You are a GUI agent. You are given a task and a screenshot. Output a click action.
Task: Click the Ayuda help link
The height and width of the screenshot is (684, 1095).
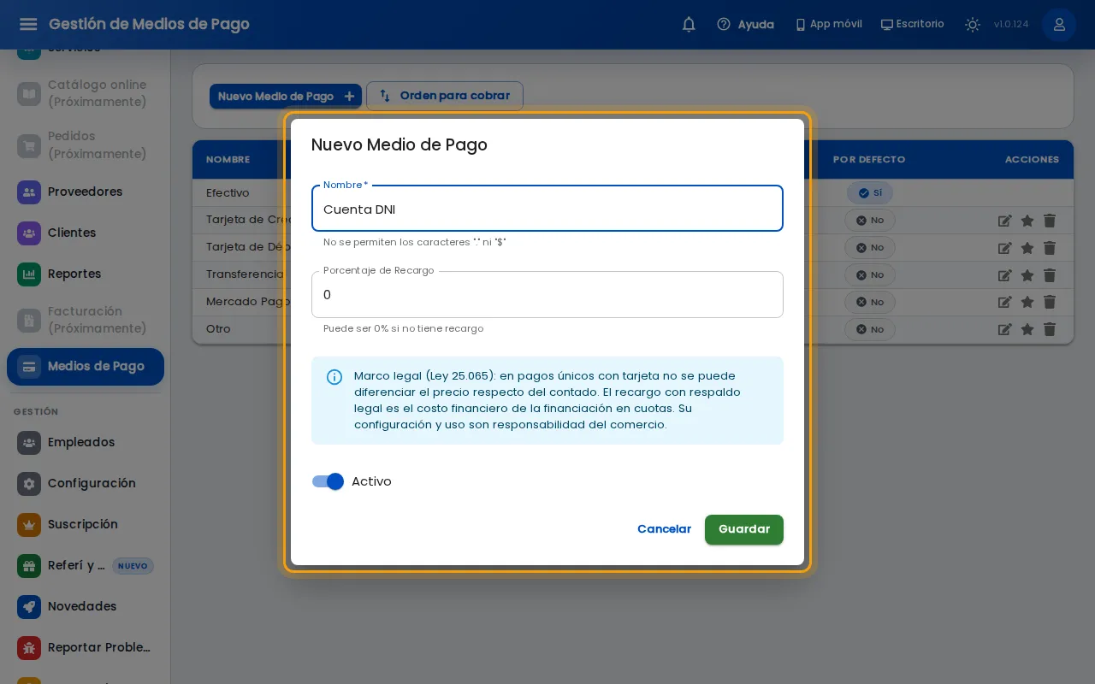(x=745, y=25)
